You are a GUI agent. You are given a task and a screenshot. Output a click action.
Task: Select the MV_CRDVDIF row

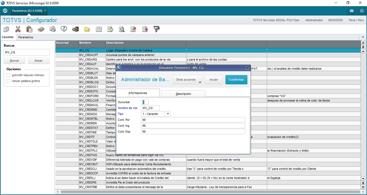[x=208, y=160]
